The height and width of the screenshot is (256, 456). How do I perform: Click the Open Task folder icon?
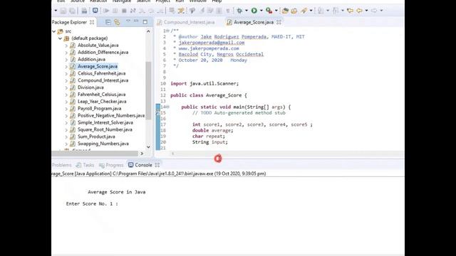click(x=294, y=11)
